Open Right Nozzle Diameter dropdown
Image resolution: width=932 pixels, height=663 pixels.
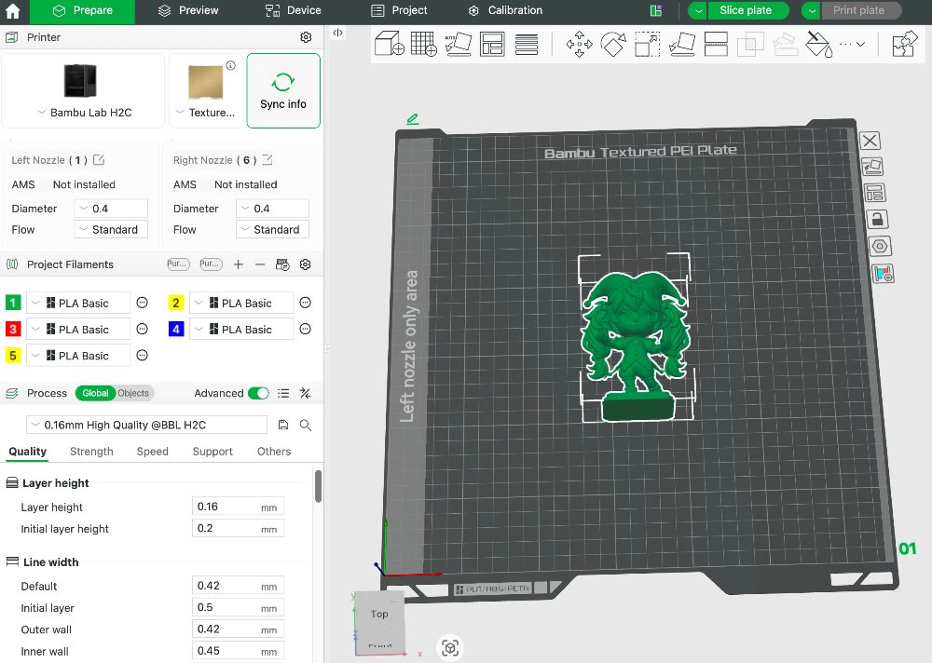[272, 209]
